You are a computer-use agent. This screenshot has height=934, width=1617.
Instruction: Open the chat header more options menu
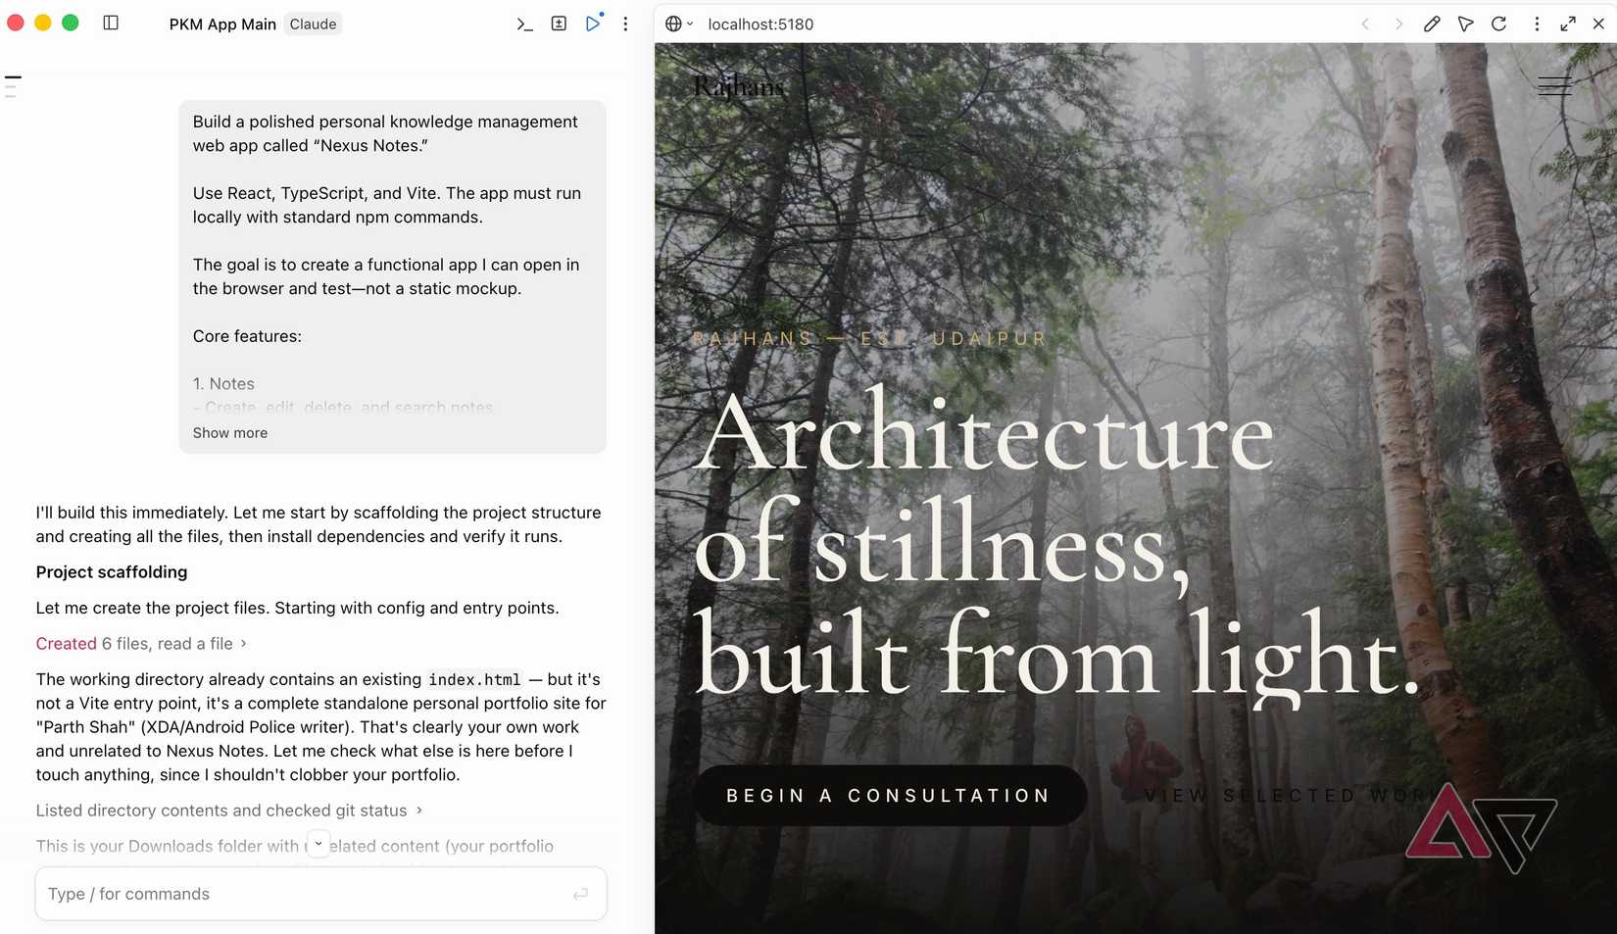[625, 24]
